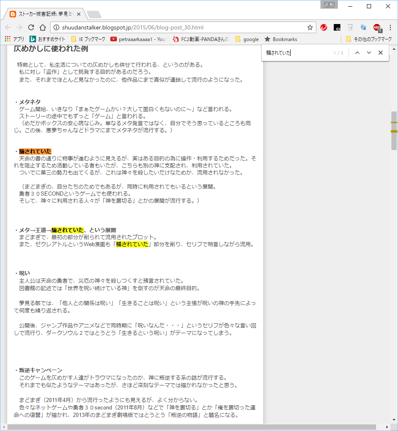Viewport: 398px width, 431px height.
Task: Expand その他のブックマーク folder
Action: click(x=369, y=39)
